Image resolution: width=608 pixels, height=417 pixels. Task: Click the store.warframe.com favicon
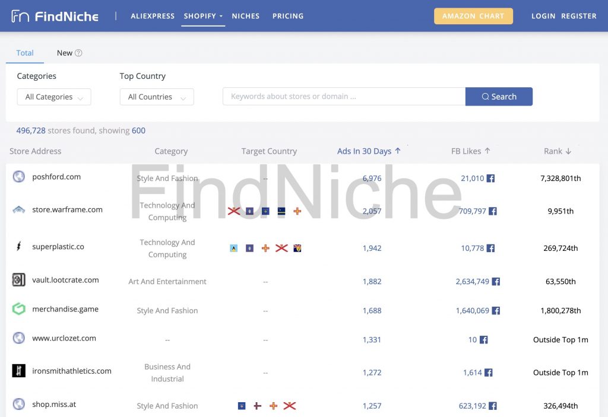pyautogui.click(x=18, y=209)
